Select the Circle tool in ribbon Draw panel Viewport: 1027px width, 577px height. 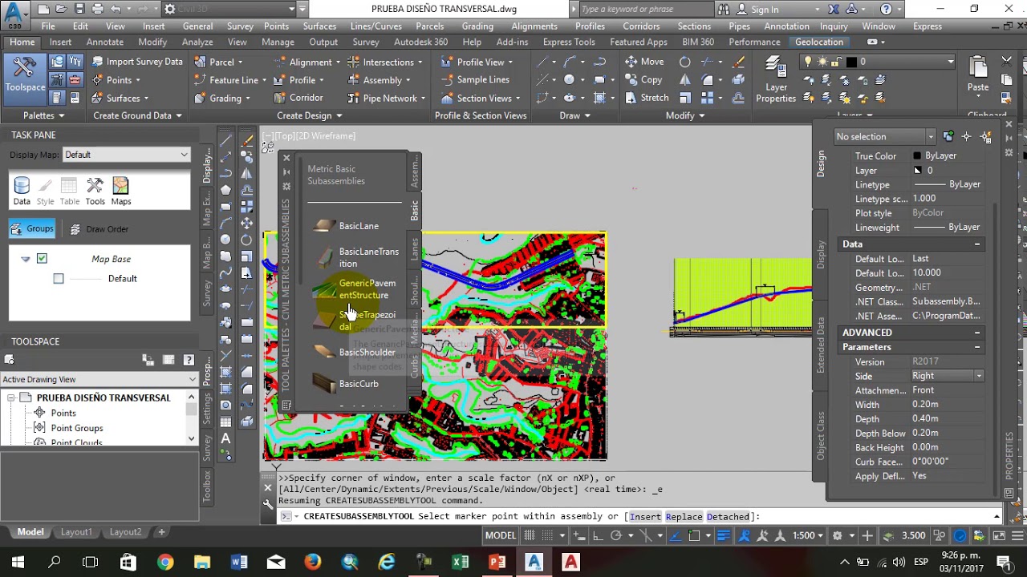click(x=570, y=80)
